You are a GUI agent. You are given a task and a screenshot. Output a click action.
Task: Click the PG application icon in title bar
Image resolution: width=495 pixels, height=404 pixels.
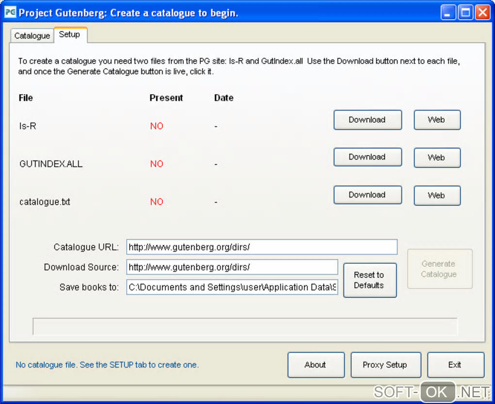(10, 12)
